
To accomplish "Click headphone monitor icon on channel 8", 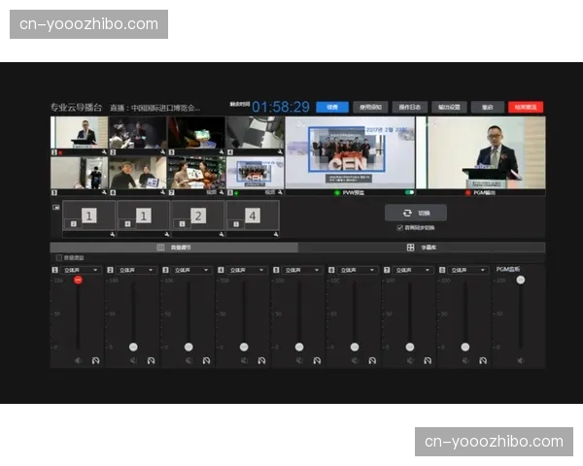I will pos(483,360).
